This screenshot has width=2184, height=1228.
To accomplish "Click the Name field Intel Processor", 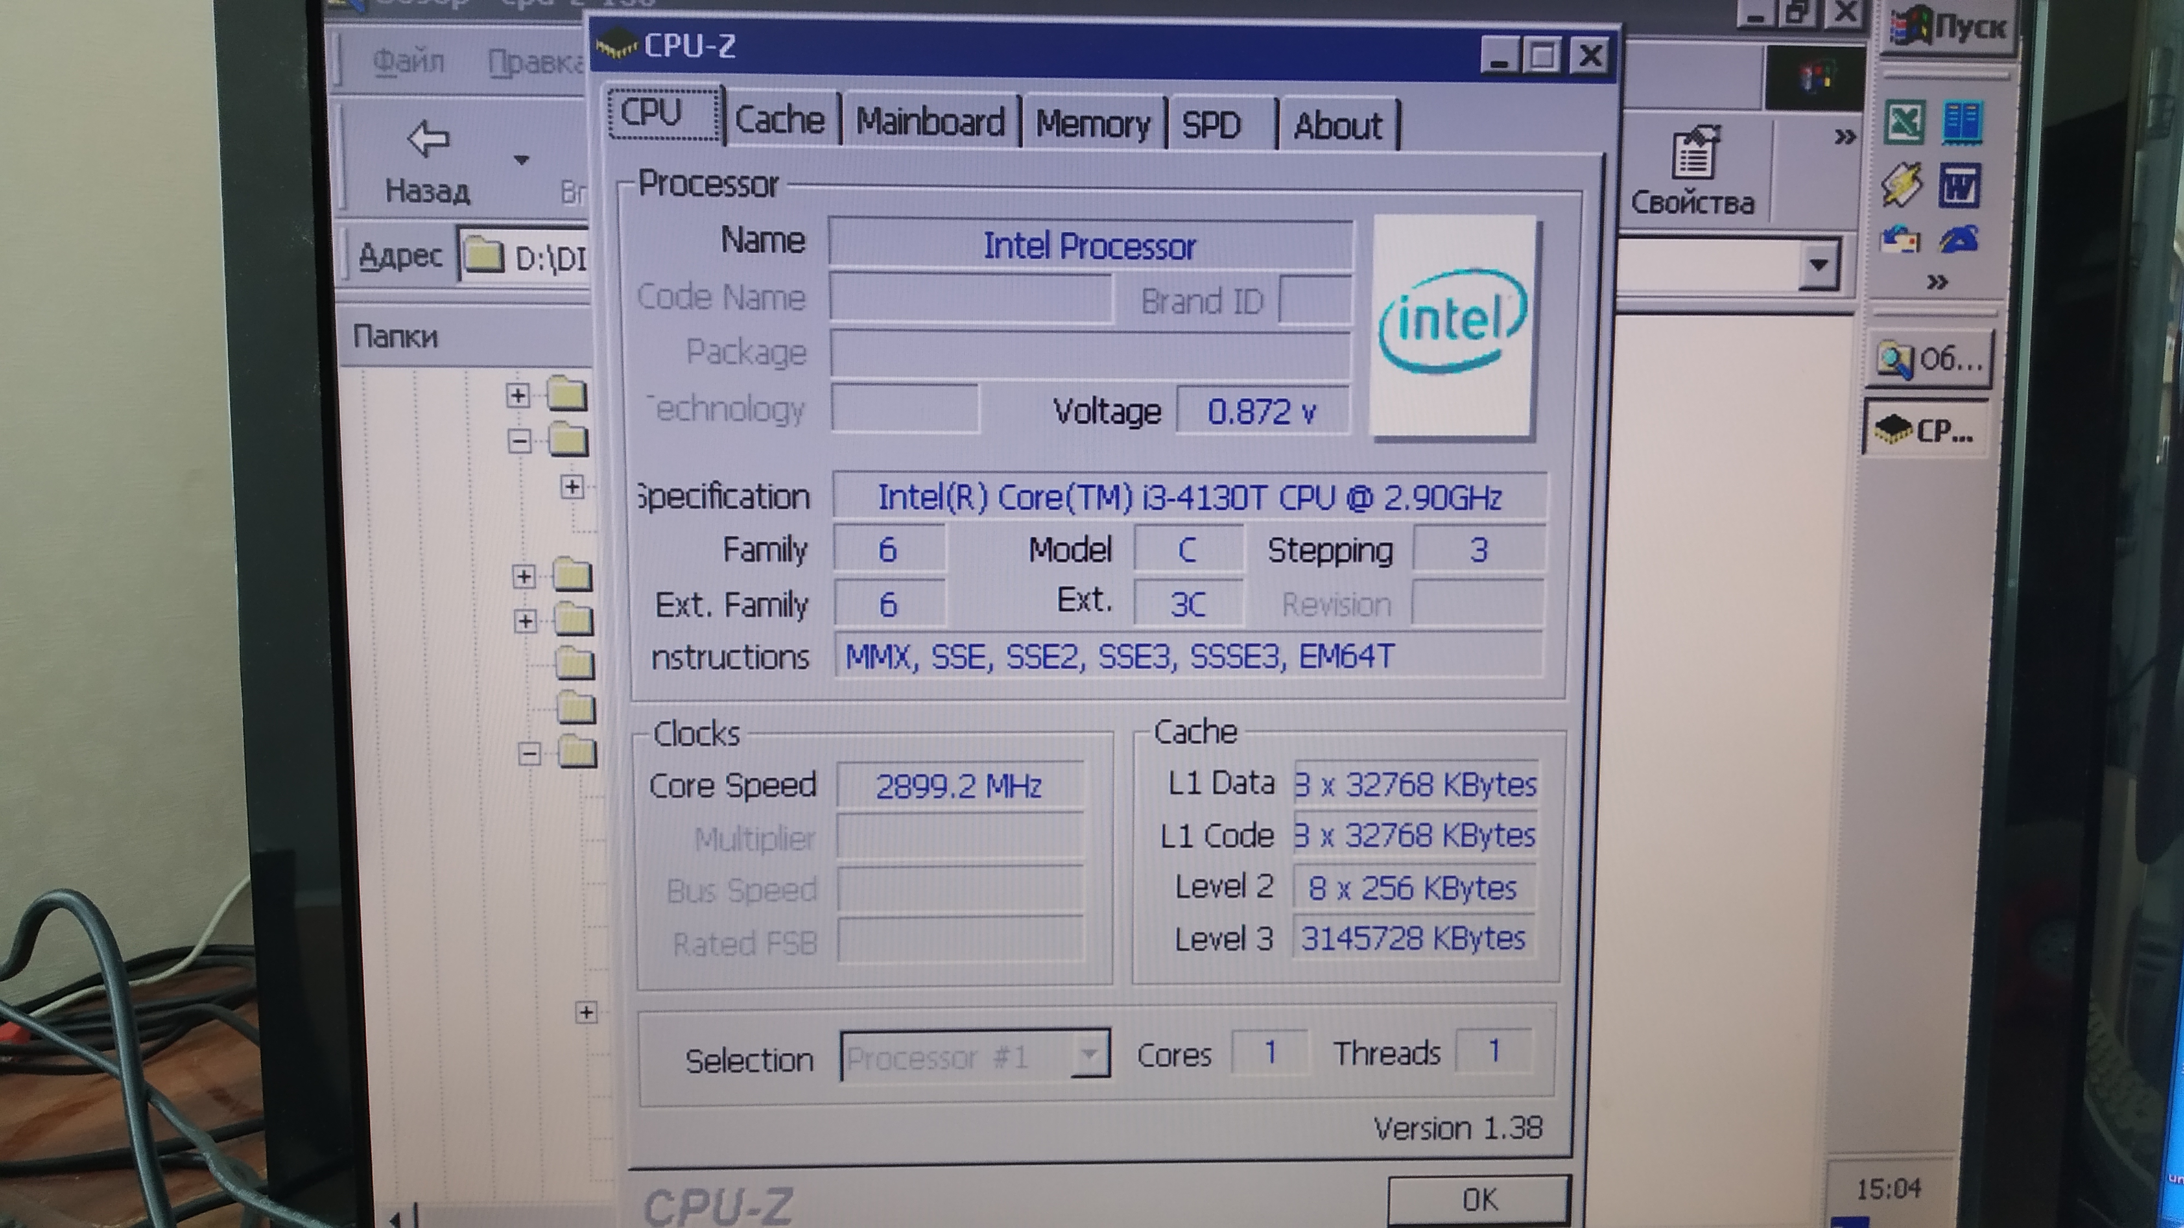I will [x=1090, y=246].
